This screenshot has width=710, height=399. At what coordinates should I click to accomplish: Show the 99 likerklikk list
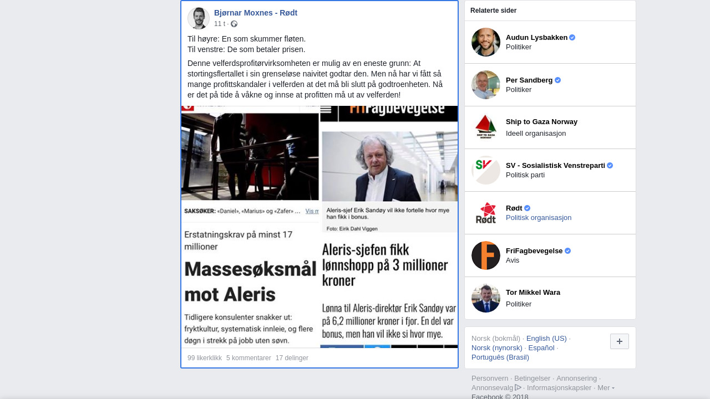(x=205, y=358)
